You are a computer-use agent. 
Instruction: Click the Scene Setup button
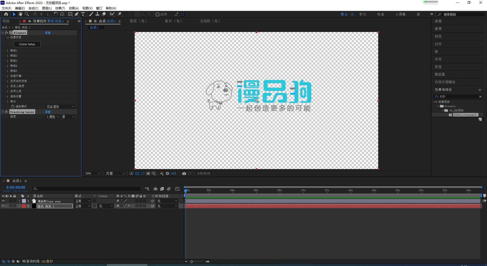coord(27,44)
